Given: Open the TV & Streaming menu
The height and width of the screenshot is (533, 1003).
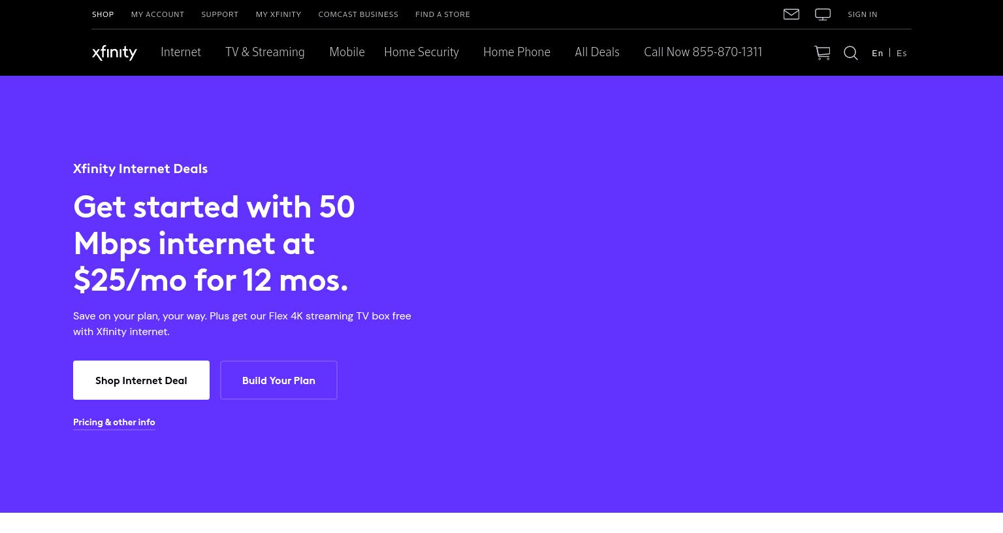Looking at the screenshot, I should 265,52.
